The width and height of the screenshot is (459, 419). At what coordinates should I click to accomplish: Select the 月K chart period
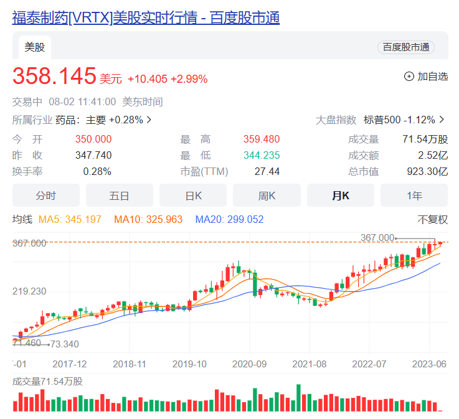click(340, 195)
